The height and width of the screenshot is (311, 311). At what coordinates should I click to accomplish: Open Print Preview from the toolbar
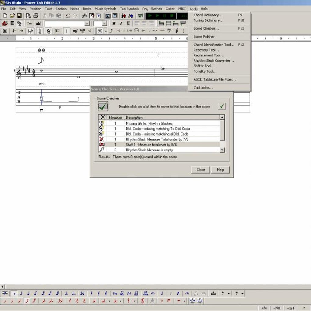point(28,16)
